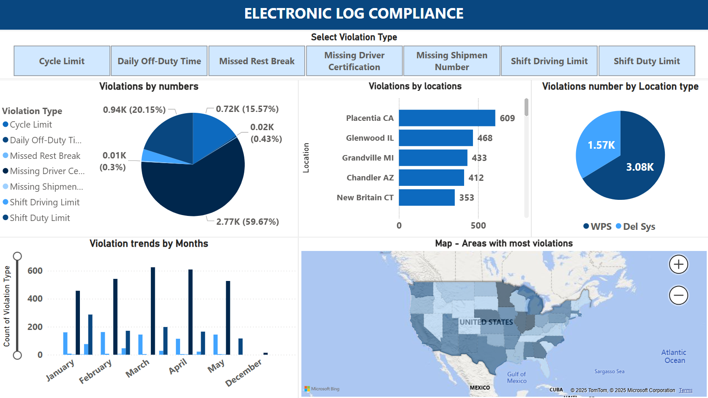This screenshot has height=398, width=708.
Task: Select the Placentia CA bar
Action: click(447, 118)
